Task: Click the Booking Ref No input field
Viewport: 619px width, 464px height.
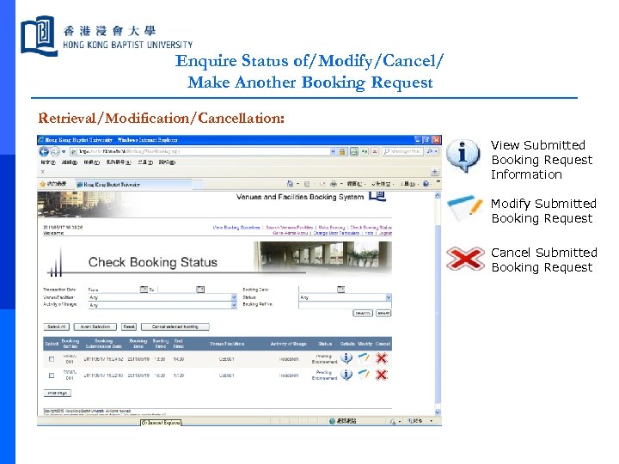Action: click(x=345, y=305)
